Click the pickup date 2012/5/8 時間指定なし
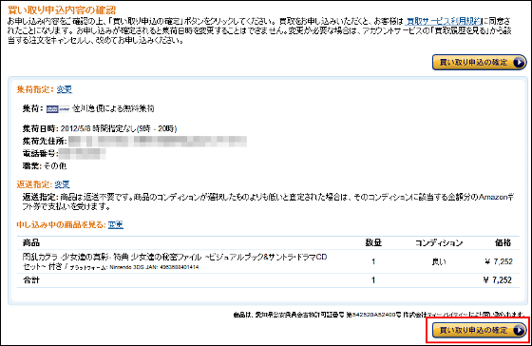This screenshot has height=346, width=532. point(119,128)
